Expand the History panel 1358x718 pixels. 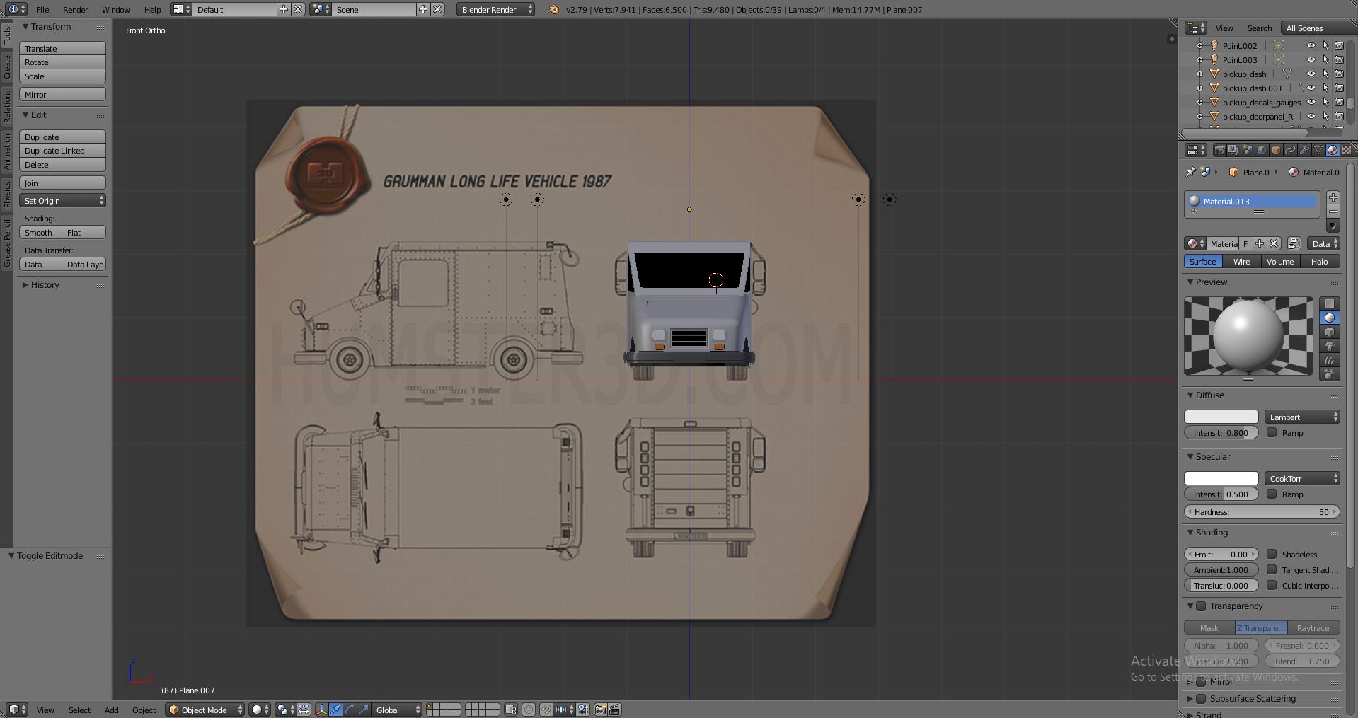pos(25,284)
